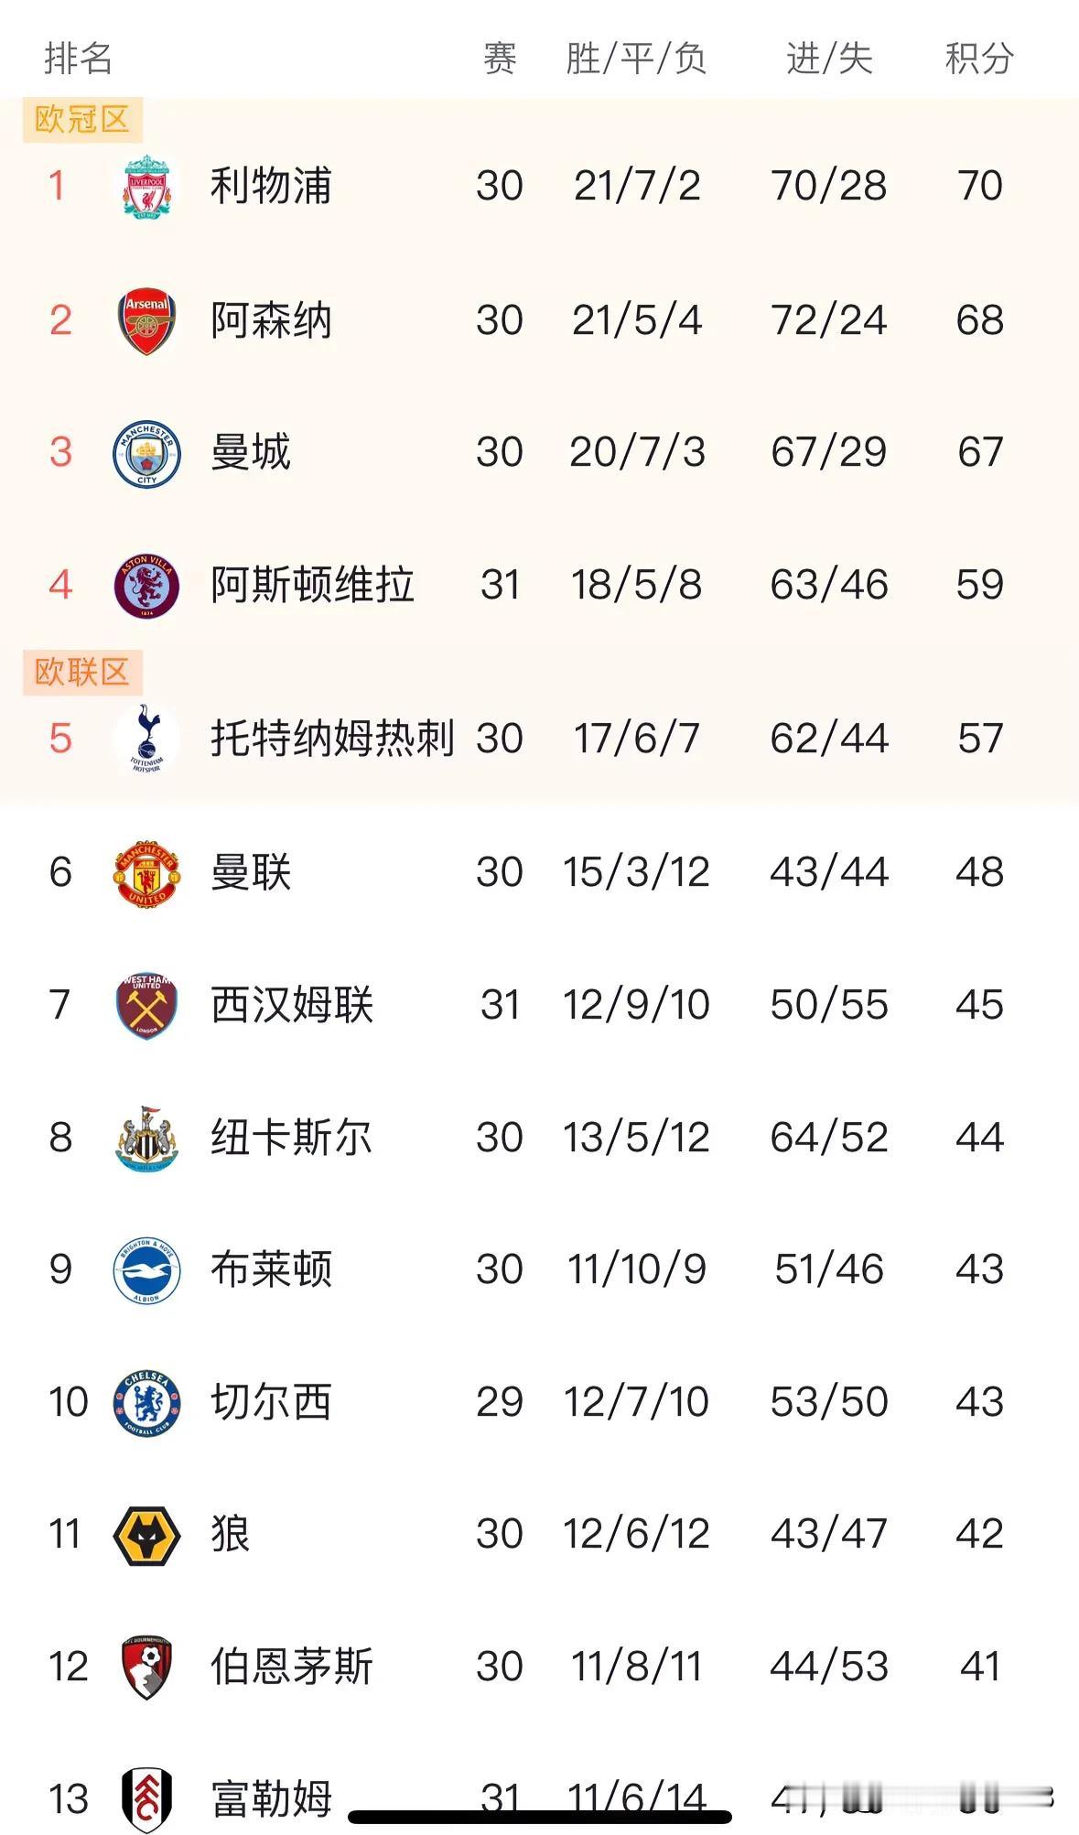1079x1835 pixels.
Task: Open team name 利物浦
Action: (271, 186)
